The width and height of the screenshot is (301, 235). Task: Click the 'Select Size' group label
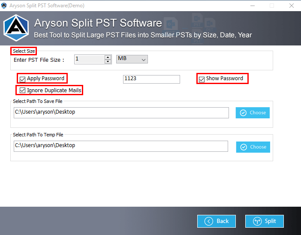(24, 51)
